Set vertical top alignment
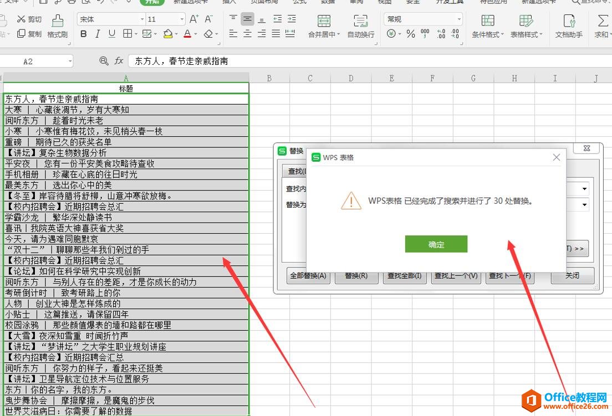 click(x=233, y=19)
